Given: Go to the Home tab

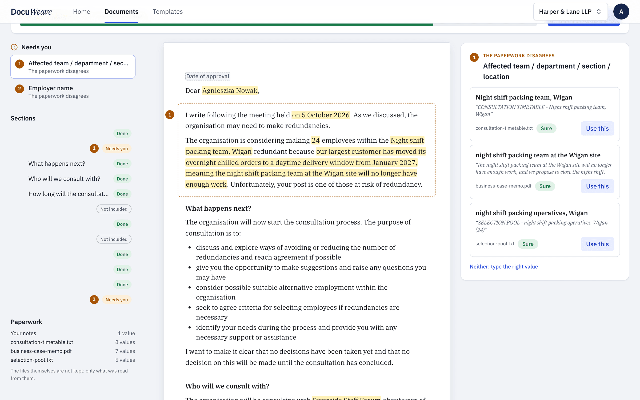Looking at the screenshot, I should 82,11.
